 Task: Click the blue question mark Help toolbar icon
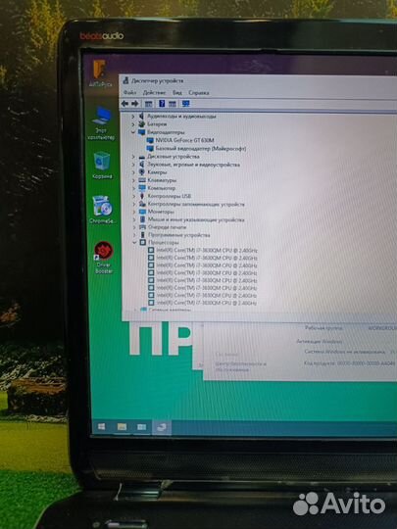coord(162,104)
